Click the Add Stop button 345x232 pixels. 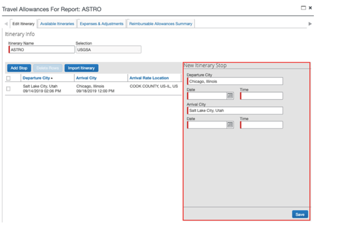click(x=19, y=68)
